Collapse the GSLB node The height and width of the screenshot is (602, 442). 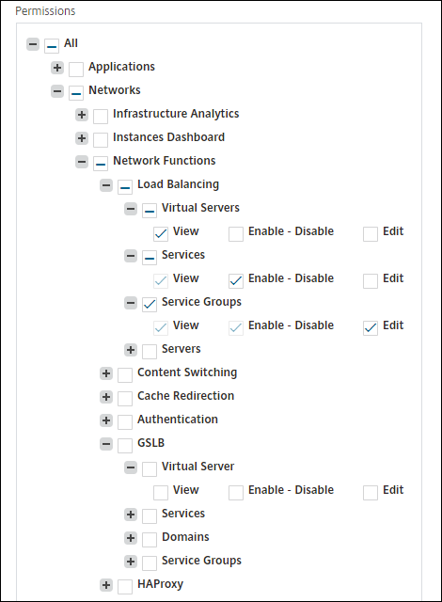coord(106,444)
